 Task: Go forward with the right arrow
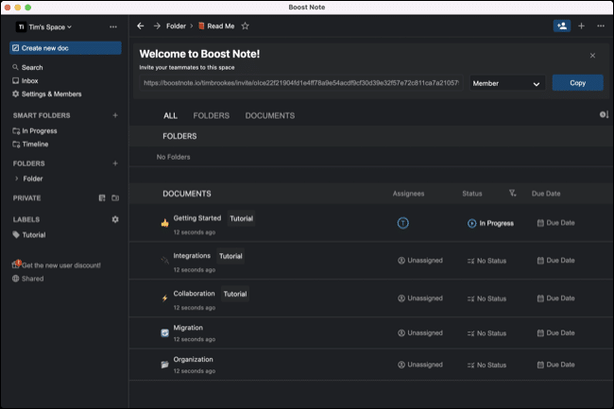click(x=157, y=26)
